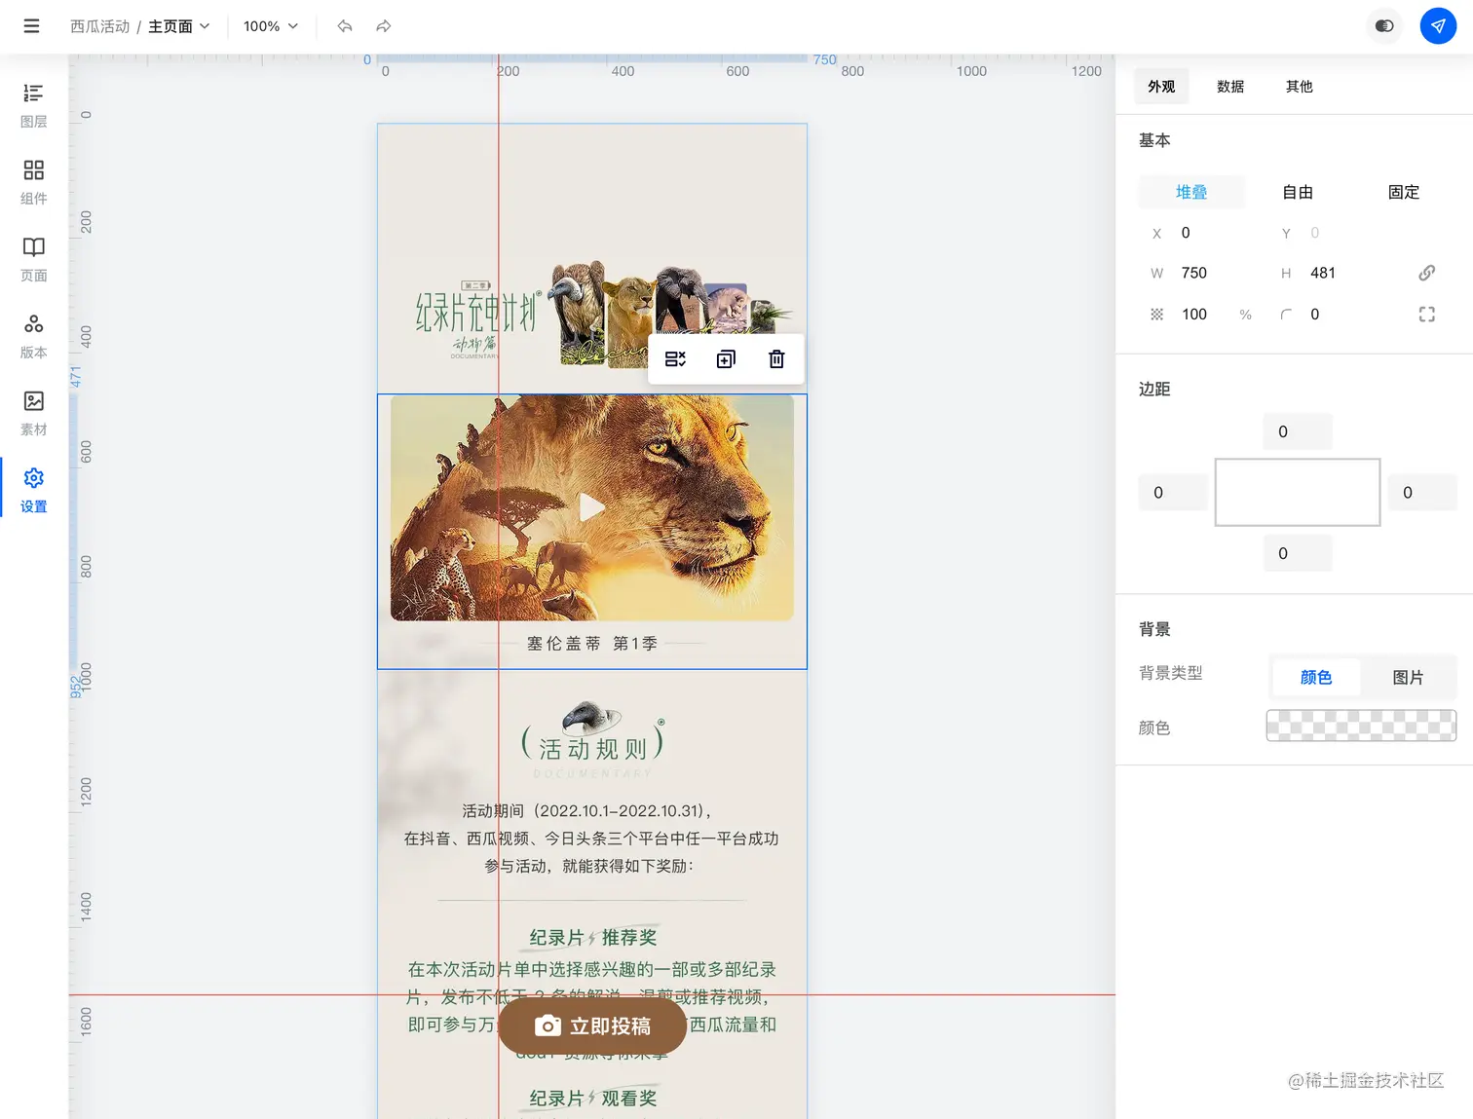The width and height of the screenshot is (1473, 1119).
Task: Switch to the 其他 tab
Action: tap(1299, 87)
